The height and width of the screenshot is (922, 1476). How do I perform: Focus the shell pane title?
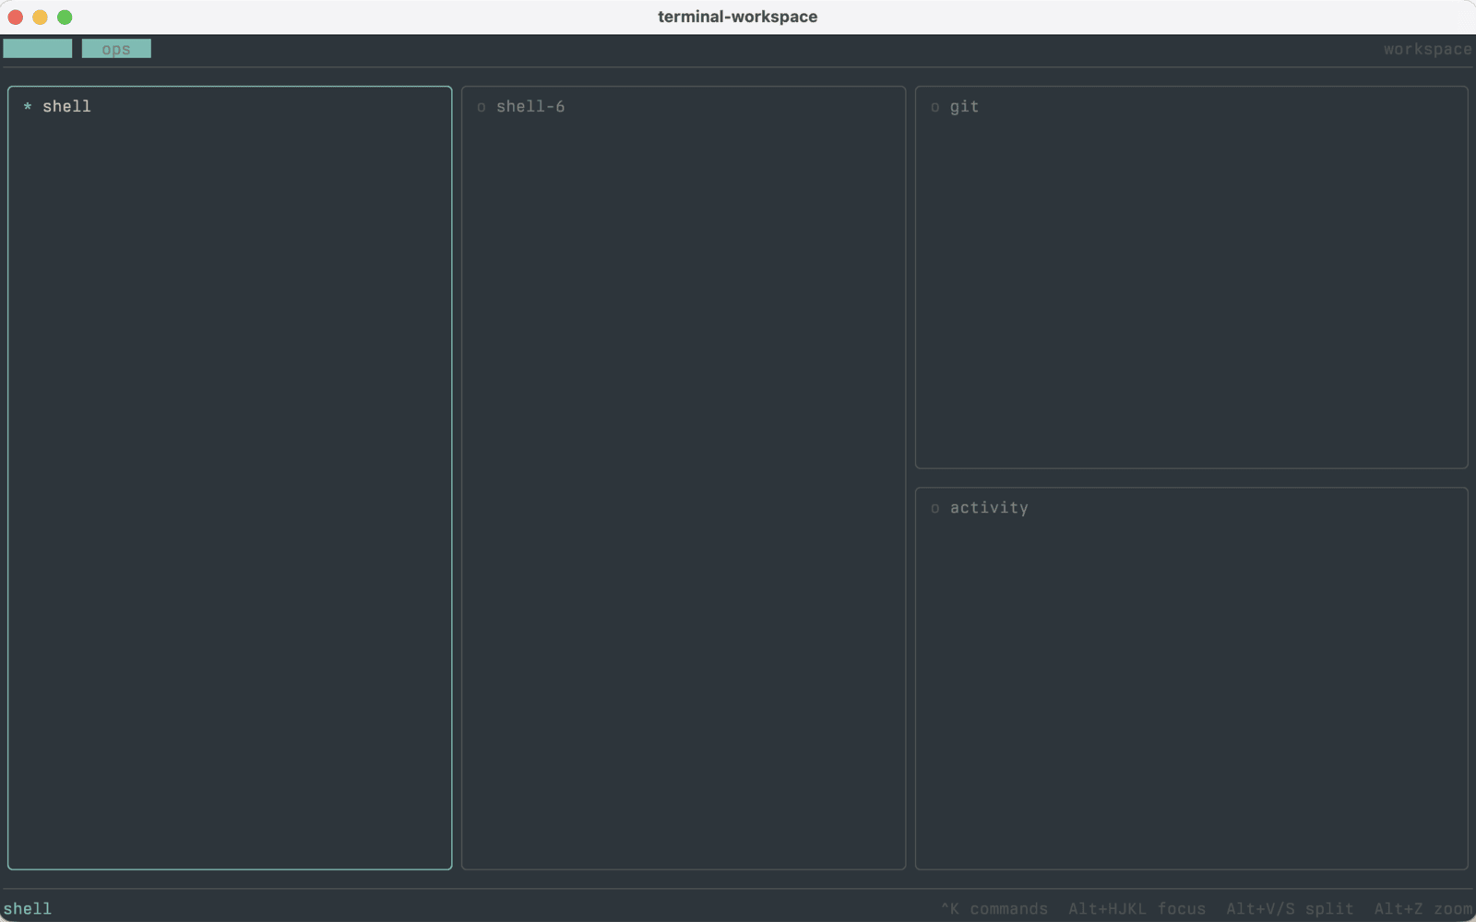click(x=66, y=106)
